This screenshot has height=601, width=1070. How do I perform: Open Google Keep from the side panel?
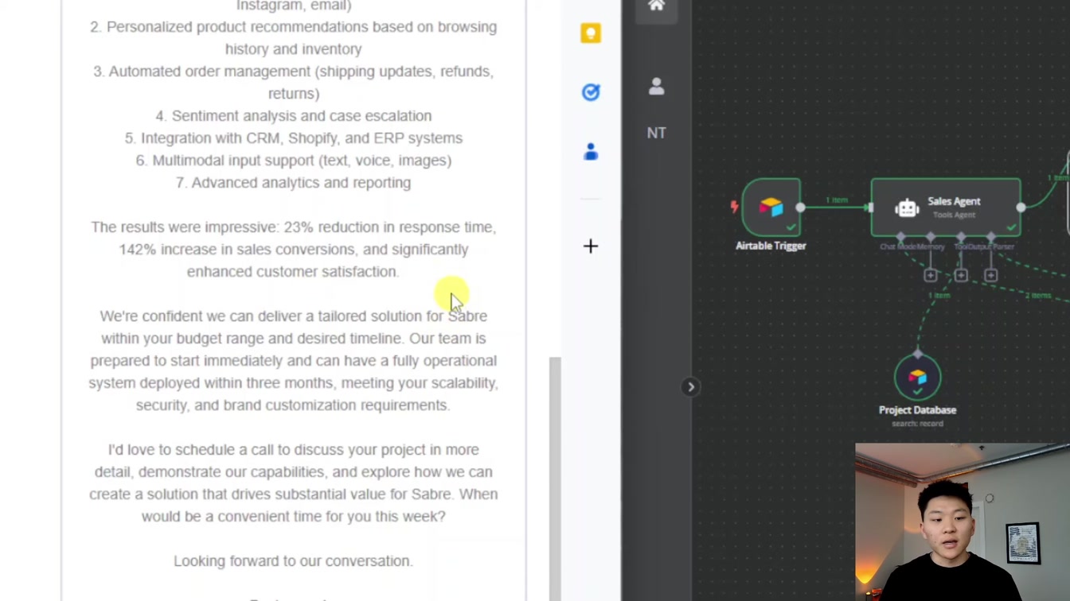[591, 33]
